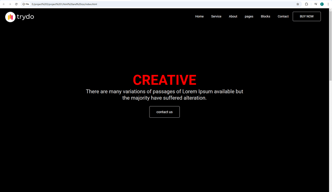Open the Chrome three-dot menu
Image resolution: width=332 pixels, height=192 pixels.
pyautogui.click(x=328, y=4)
